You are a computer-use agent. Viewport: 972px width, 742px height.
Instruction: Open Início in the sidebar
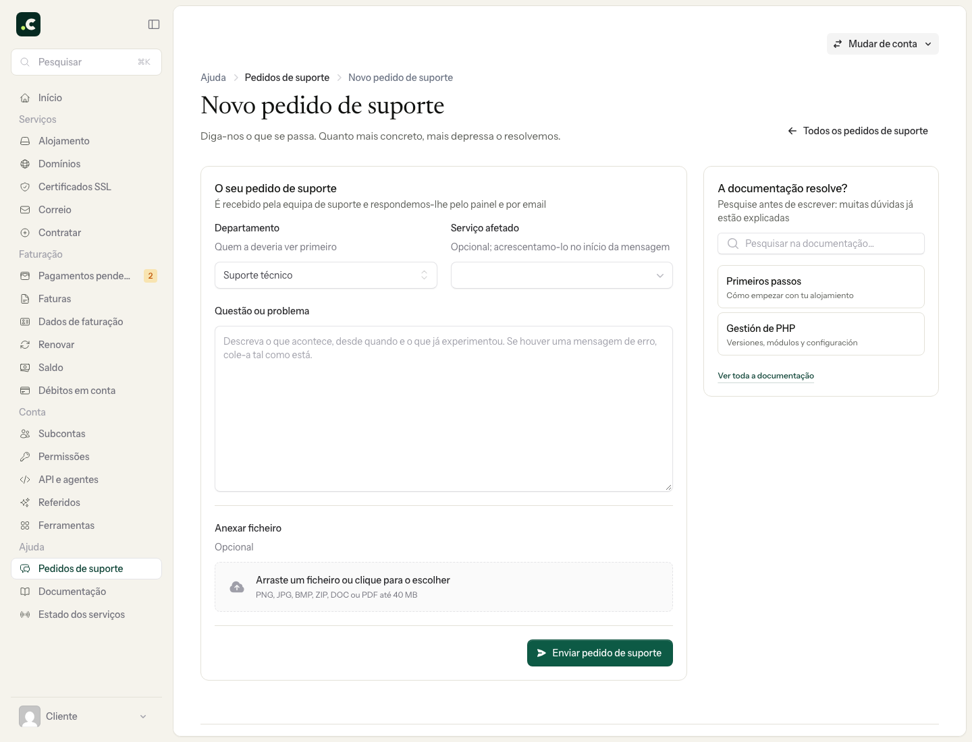point(86,98)
